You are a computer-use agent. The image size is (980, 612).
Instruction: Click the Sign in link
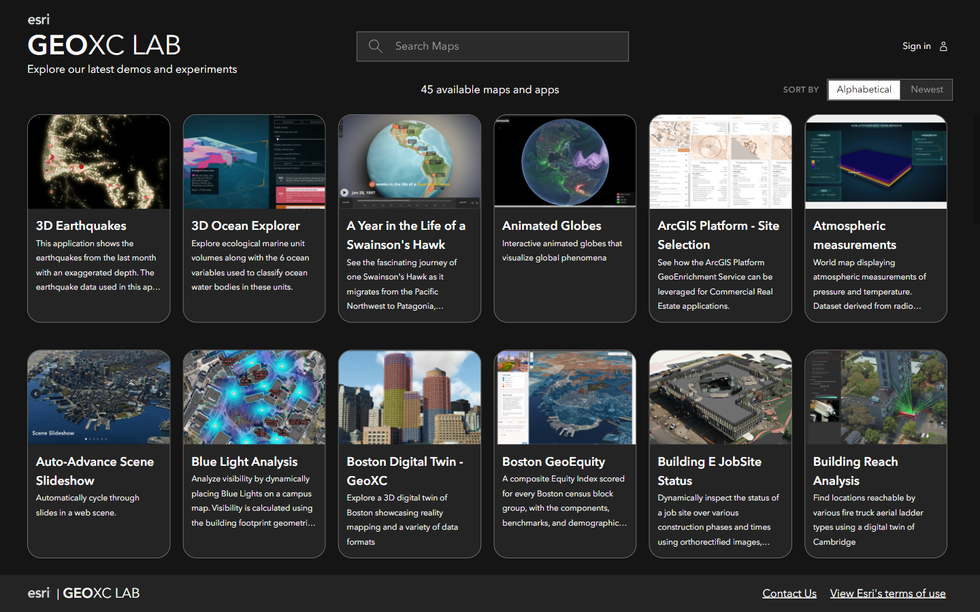pyautogui.click(x=916, y=46)
